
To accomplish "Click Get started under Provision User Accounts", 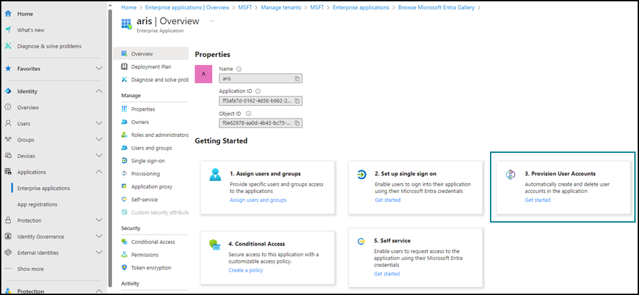I will click(538, 200).
